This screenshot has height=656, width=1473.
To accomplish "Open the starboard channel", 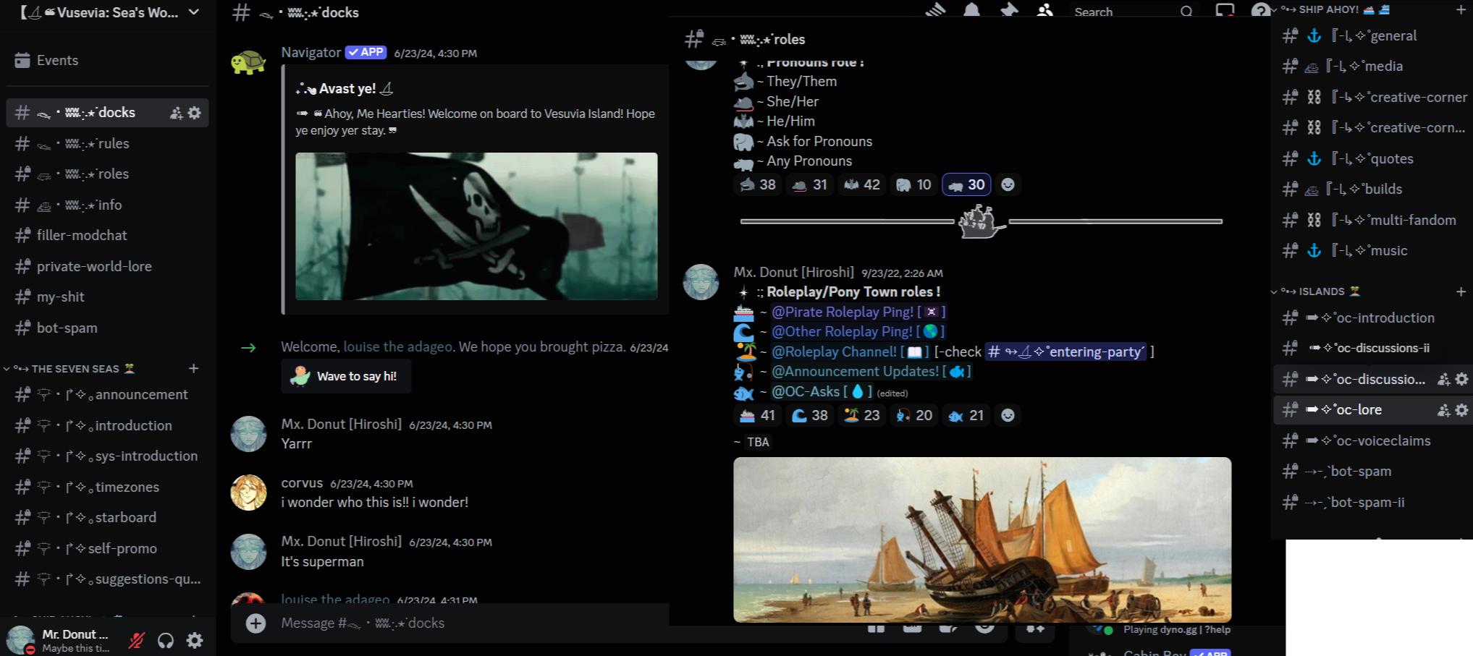I will (x=107, y=518).
